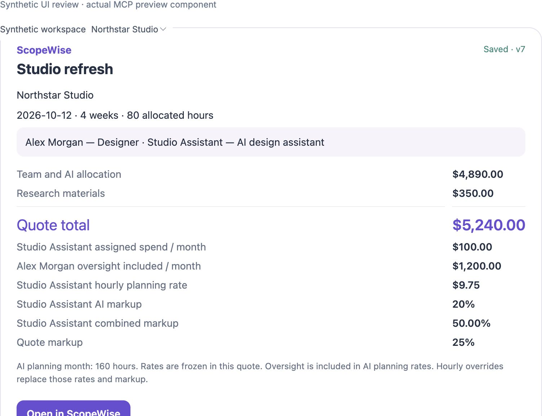Image resolution: width=542 pixels, height=416 pixels.
Task: Open the Northstar Studio workspace dropdown
Action: click(x=129, y=29)
